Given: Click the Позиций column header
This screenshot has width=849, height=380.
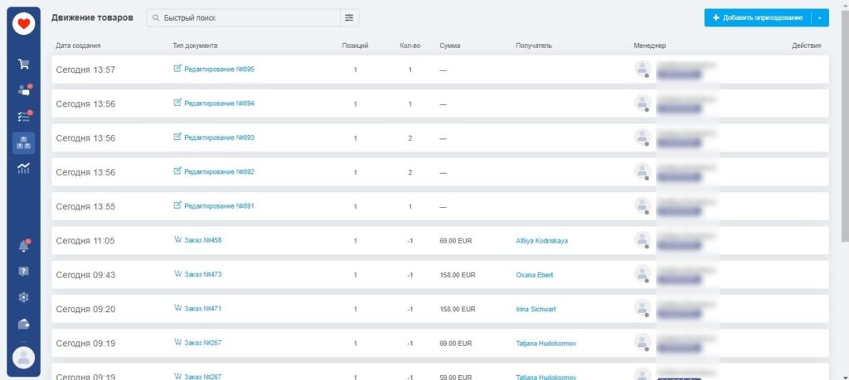Looking at the screenshot, I should 355,46.
